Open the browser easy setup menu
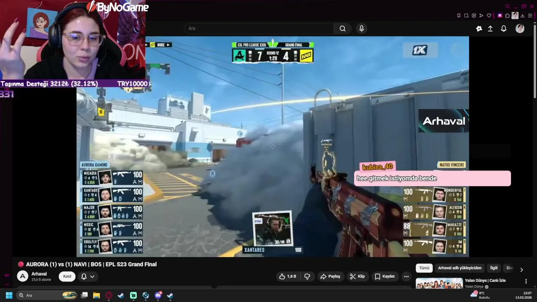Image resolution: width=537 pixels, height=302 pixels. (530, 16)
